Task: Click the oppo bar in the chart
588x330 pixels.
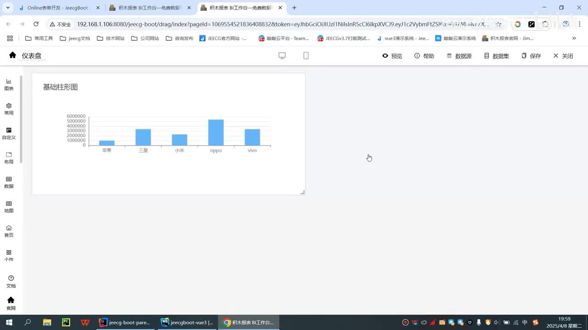Action: pyautogui.click(x=216, y=132)
